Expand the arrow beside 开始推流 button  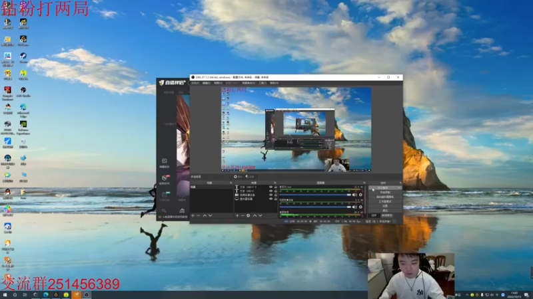pyautogui.click(x=399, y=187)
